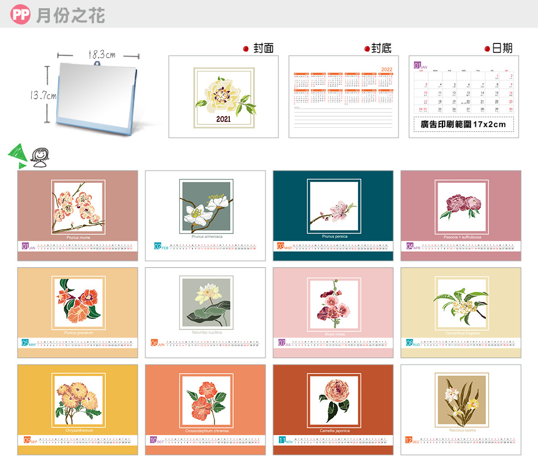
Task: Open the Alcea rosea hollyhock illustration
Action: pyautogui.click(x=334, y=304)
